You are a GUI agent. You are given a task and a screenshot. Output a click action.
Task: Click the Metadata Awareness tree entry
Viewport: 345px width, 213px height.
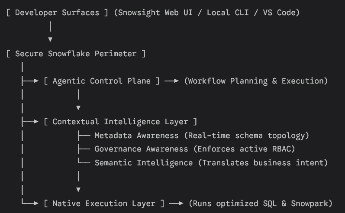202,136
